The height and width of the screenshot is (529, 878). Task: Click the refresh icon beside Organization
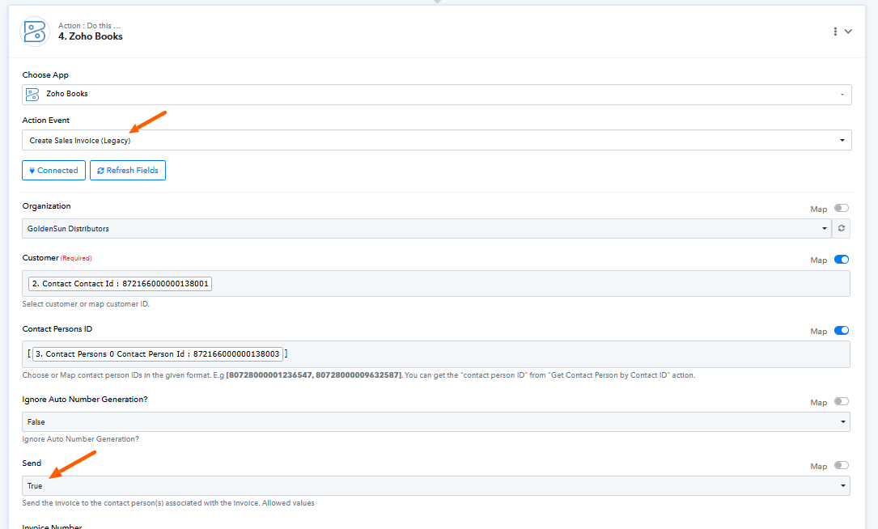point(842,229)
